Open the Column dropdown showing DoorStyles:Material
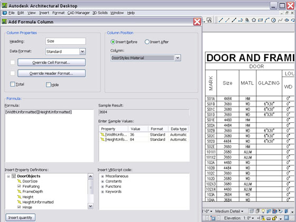This screenshot has width=296, height=222. [178, 58]
